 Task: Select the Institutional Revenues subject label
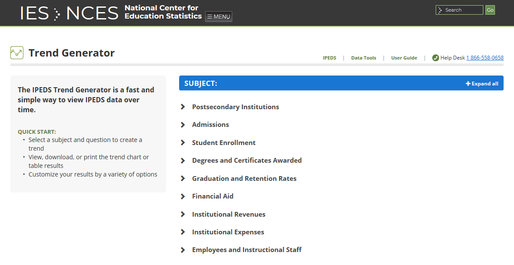(x=229, y=215)
